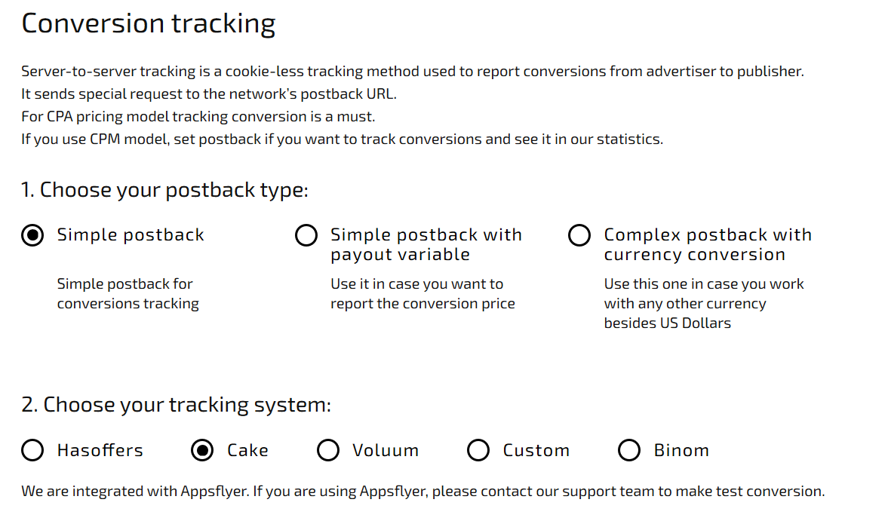This screenshot has width=888, height=530.
Task: Click the "Choose your tracking system" heading
Action: click(176, 405)
